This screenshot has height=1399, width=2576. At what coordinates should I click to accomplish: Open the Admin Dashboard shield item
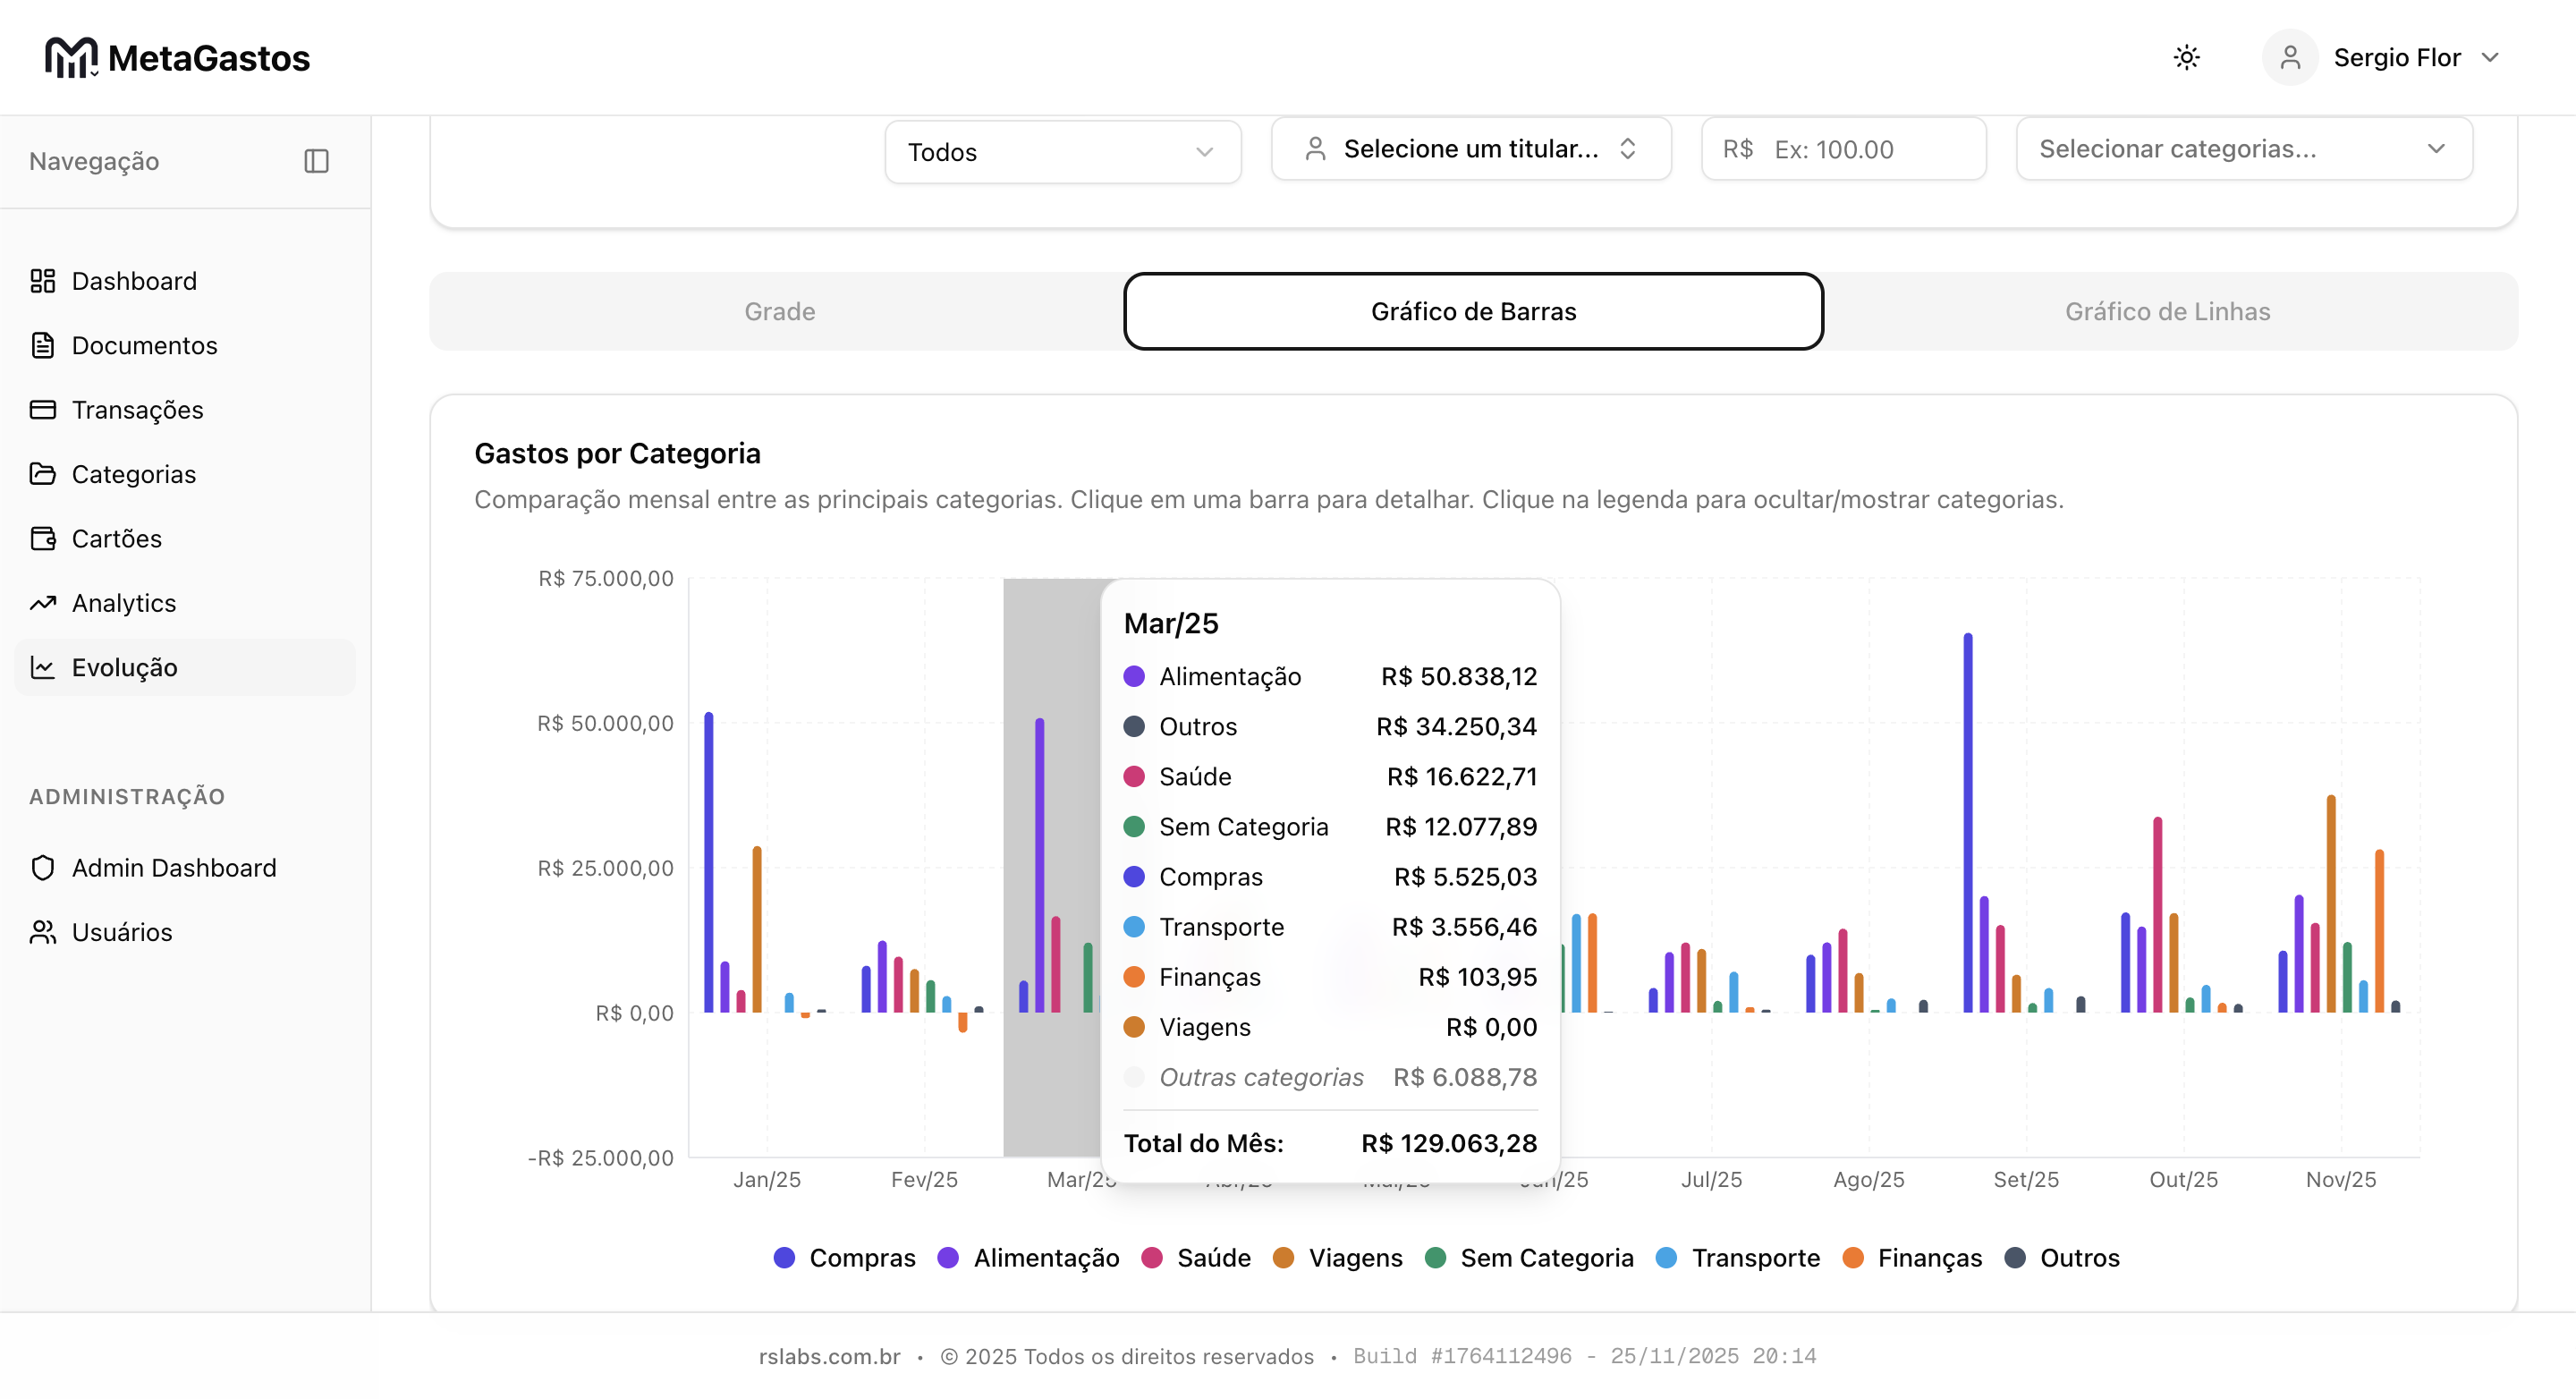coord(173,868)
